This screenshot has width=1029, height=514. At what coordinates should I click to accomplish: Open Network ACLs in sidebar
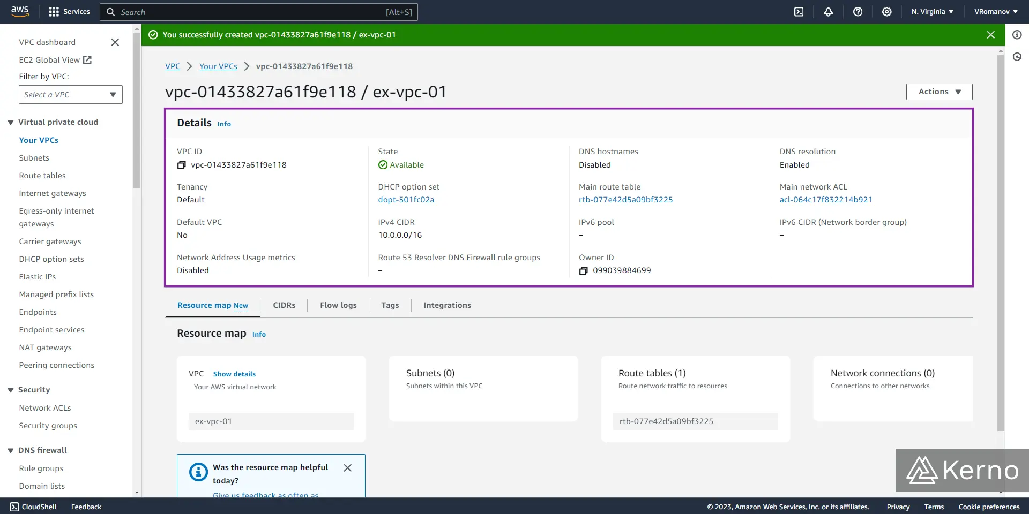click(x=45, y=408)
